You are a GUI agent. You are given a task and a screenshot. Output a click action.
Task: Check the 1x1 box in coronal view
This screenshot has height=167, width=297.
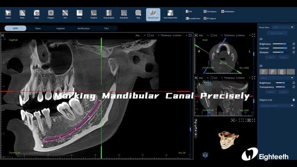click(x=212, y=78)
